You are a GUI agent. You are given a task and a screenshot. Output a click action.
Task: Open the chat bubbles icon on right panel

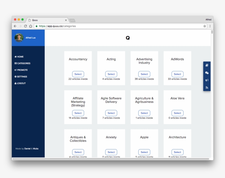coord(207,73)
